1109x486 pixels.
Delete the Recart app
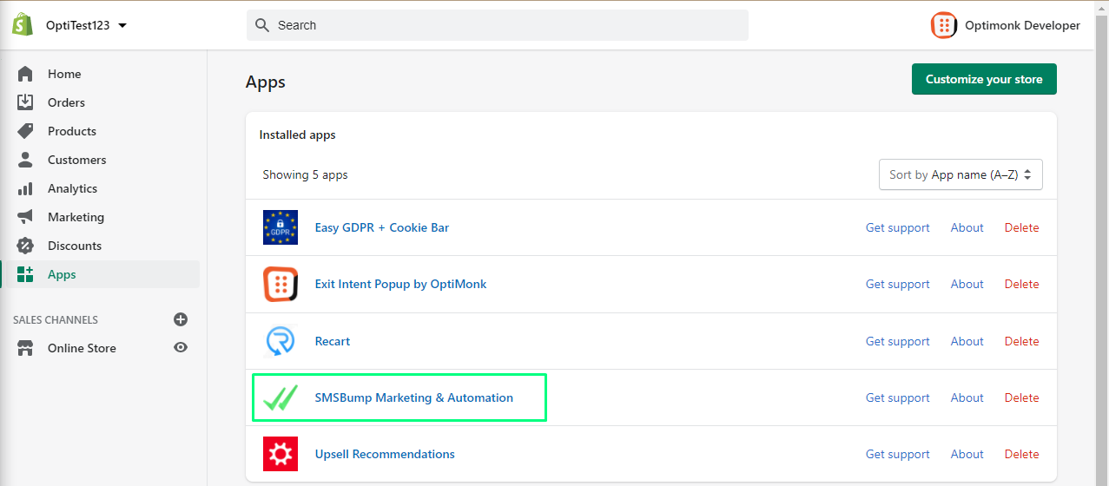click(1021, 341)
